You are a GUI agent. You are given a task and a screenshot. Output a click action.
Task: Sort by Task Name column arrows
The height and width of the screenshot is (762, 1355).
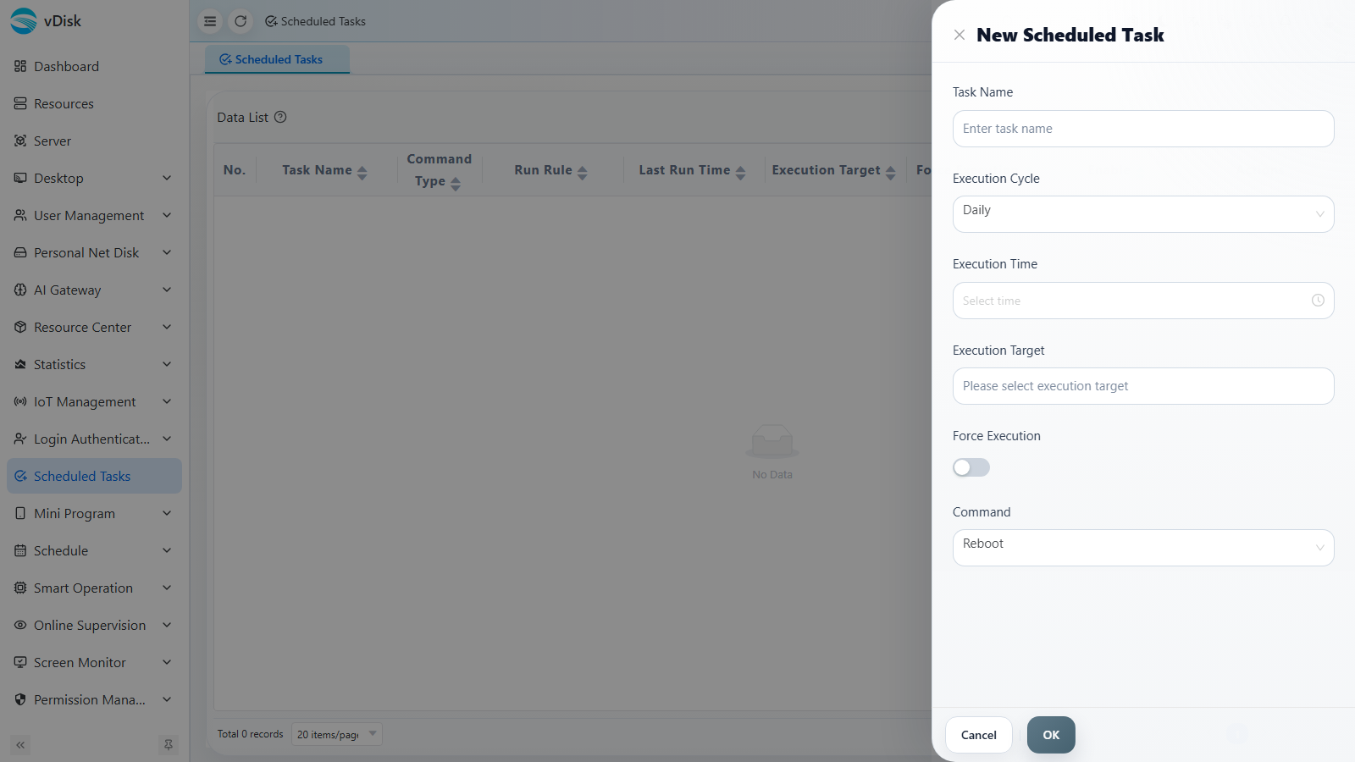pyautogui.click(x=362, y=173)
